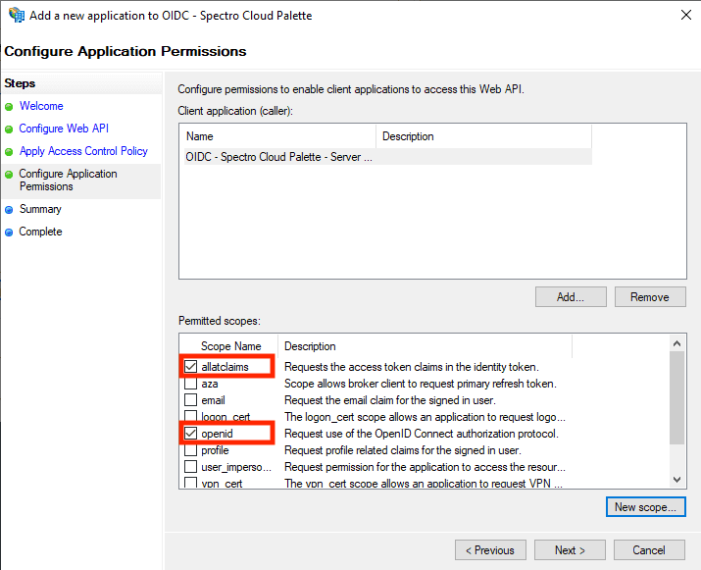The width and height of the screenshot is (701, 570).
Task: Click the Scope Name column header
Action: point(230,346)
